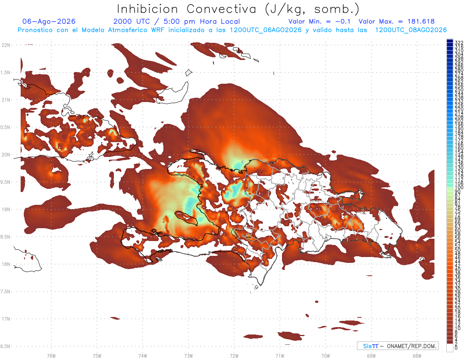The width and height of the screenshot is (468, 361).
Task: Click the longitude label "76W"
Action: click(51, 356)
